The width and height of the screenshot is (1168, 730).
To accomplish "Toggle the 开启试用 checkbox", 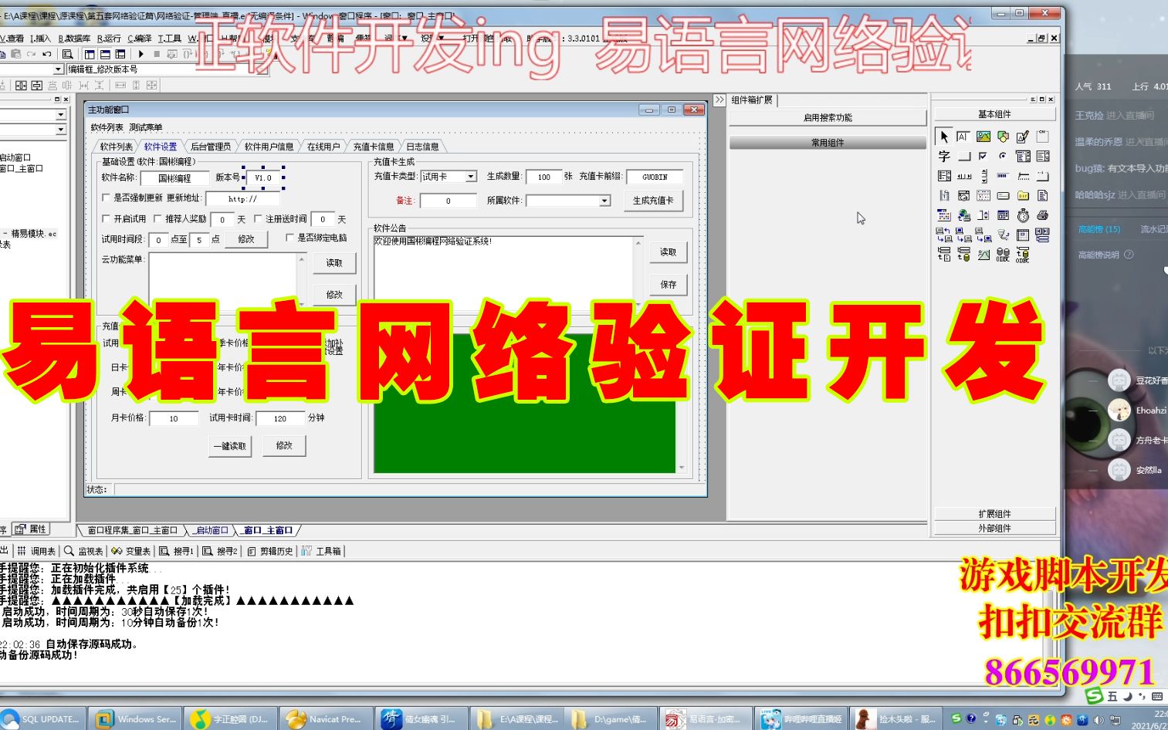I will [x=107, y=218].
